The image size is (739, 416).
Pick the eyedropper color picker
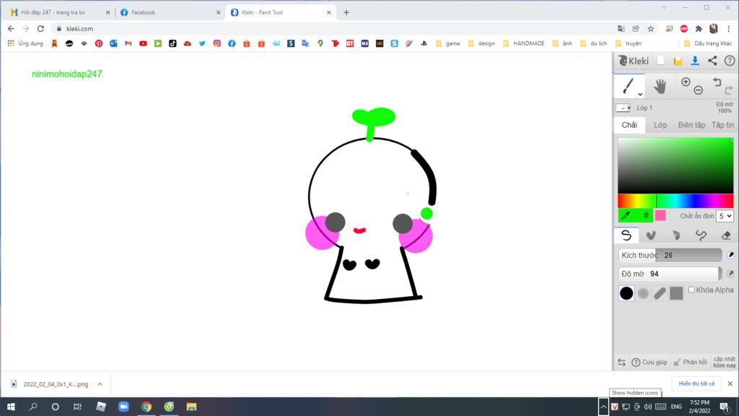626,215
